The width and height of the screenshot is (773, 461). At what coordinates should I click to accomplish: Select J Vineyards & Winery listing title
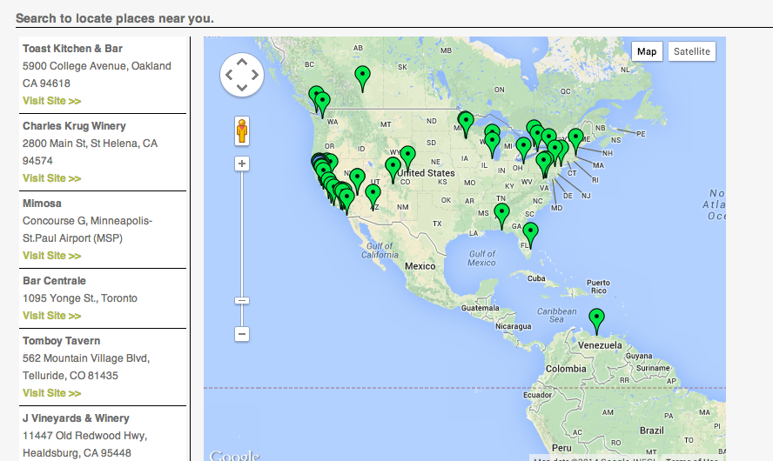coord(76,418)
